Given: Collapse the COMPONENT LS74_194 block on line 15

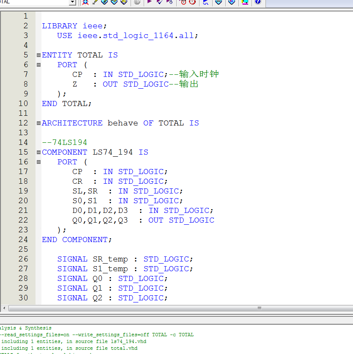Looking at the screenshot, I should coord(38,152).
